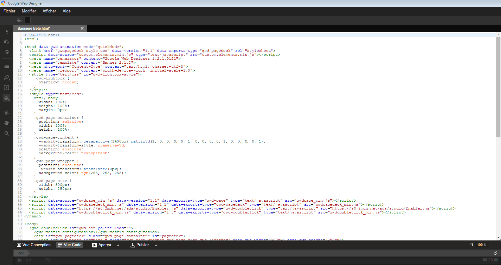Expand the Aperçu options arrow
This screenshot has height=265, width=501.
118,245
